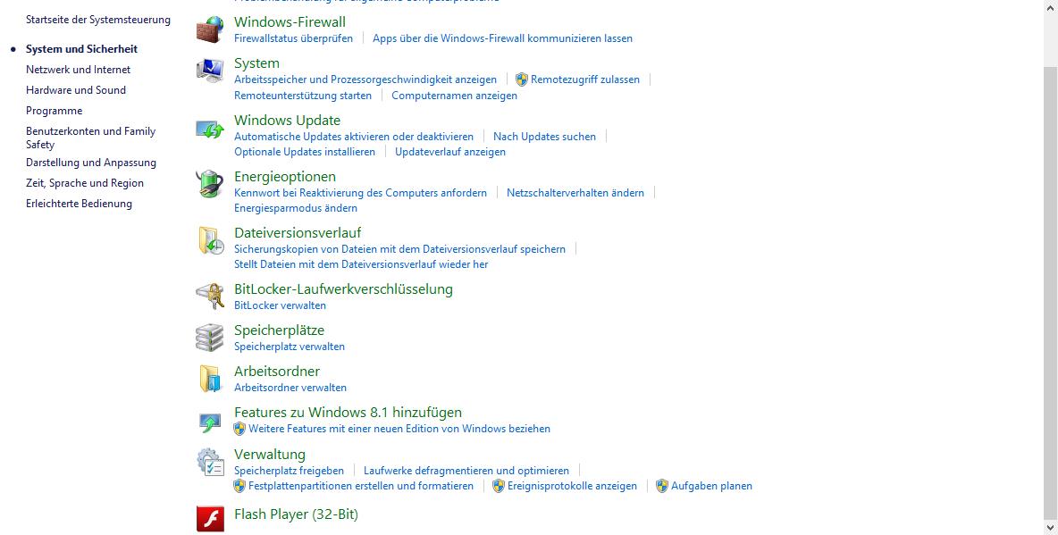Click the scrollbar down arrow

tap(1051, 527)
